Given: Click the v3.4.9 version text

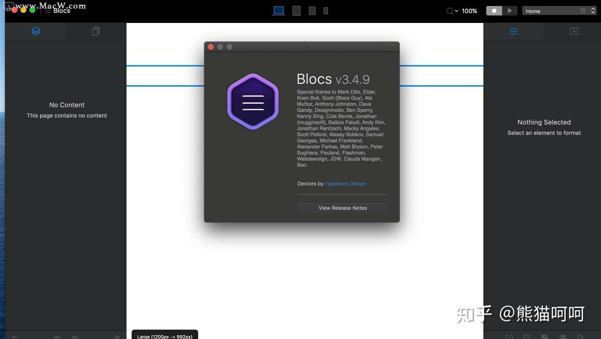Looking at the screenshot, I should (353, 79).
